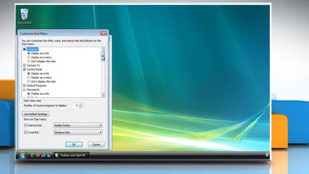Click the recent programs number field
309x174 pixels.
coord(76,105)
